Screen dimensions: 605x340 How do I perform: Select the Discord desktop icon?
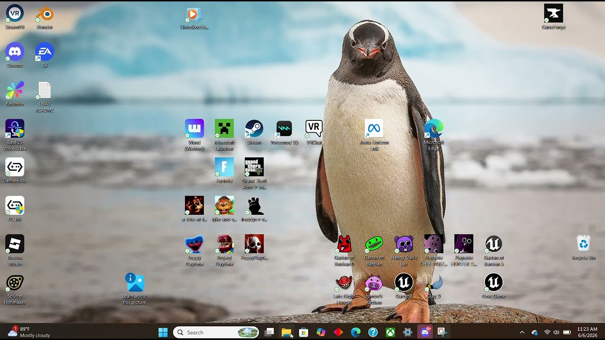coord(15,55)
